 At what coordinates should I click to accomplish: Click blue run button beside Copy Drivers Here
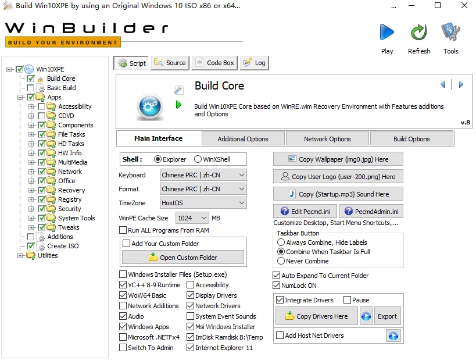(366, 316)
